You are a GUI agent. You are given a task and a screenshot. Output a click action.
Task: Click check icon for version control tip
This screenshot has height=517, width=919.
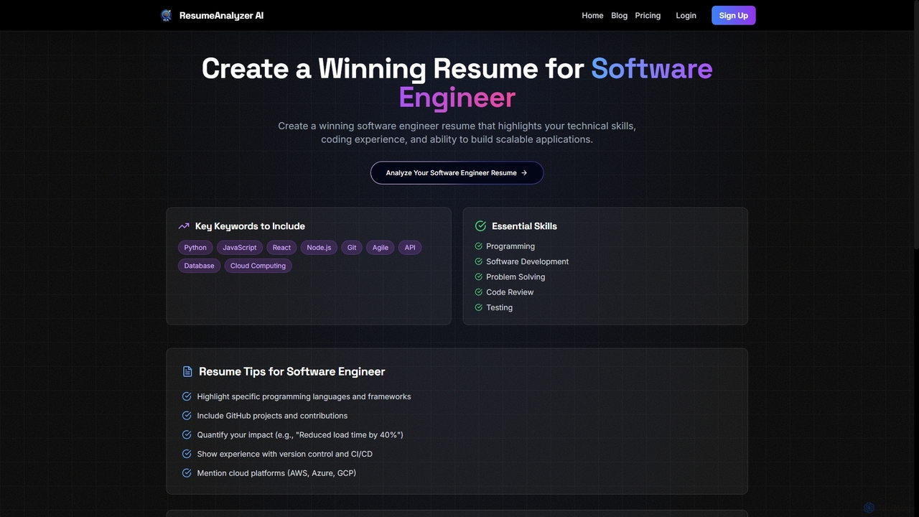(x=187, y=454)
